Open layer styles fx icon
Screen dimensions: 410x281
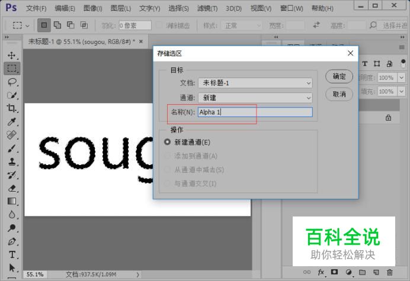[321, 272]
